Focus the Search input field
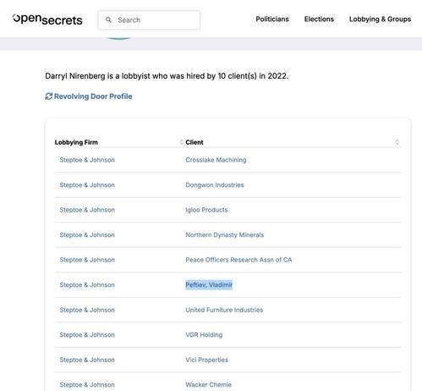This screenshot has width=422, height=391. pos(149,19)
